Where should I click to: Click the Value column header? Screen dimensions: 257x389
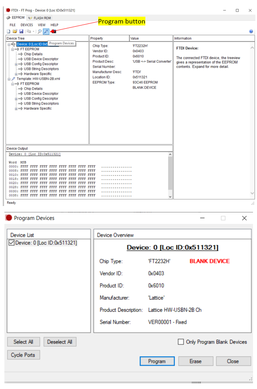click(x=151, y=39)
